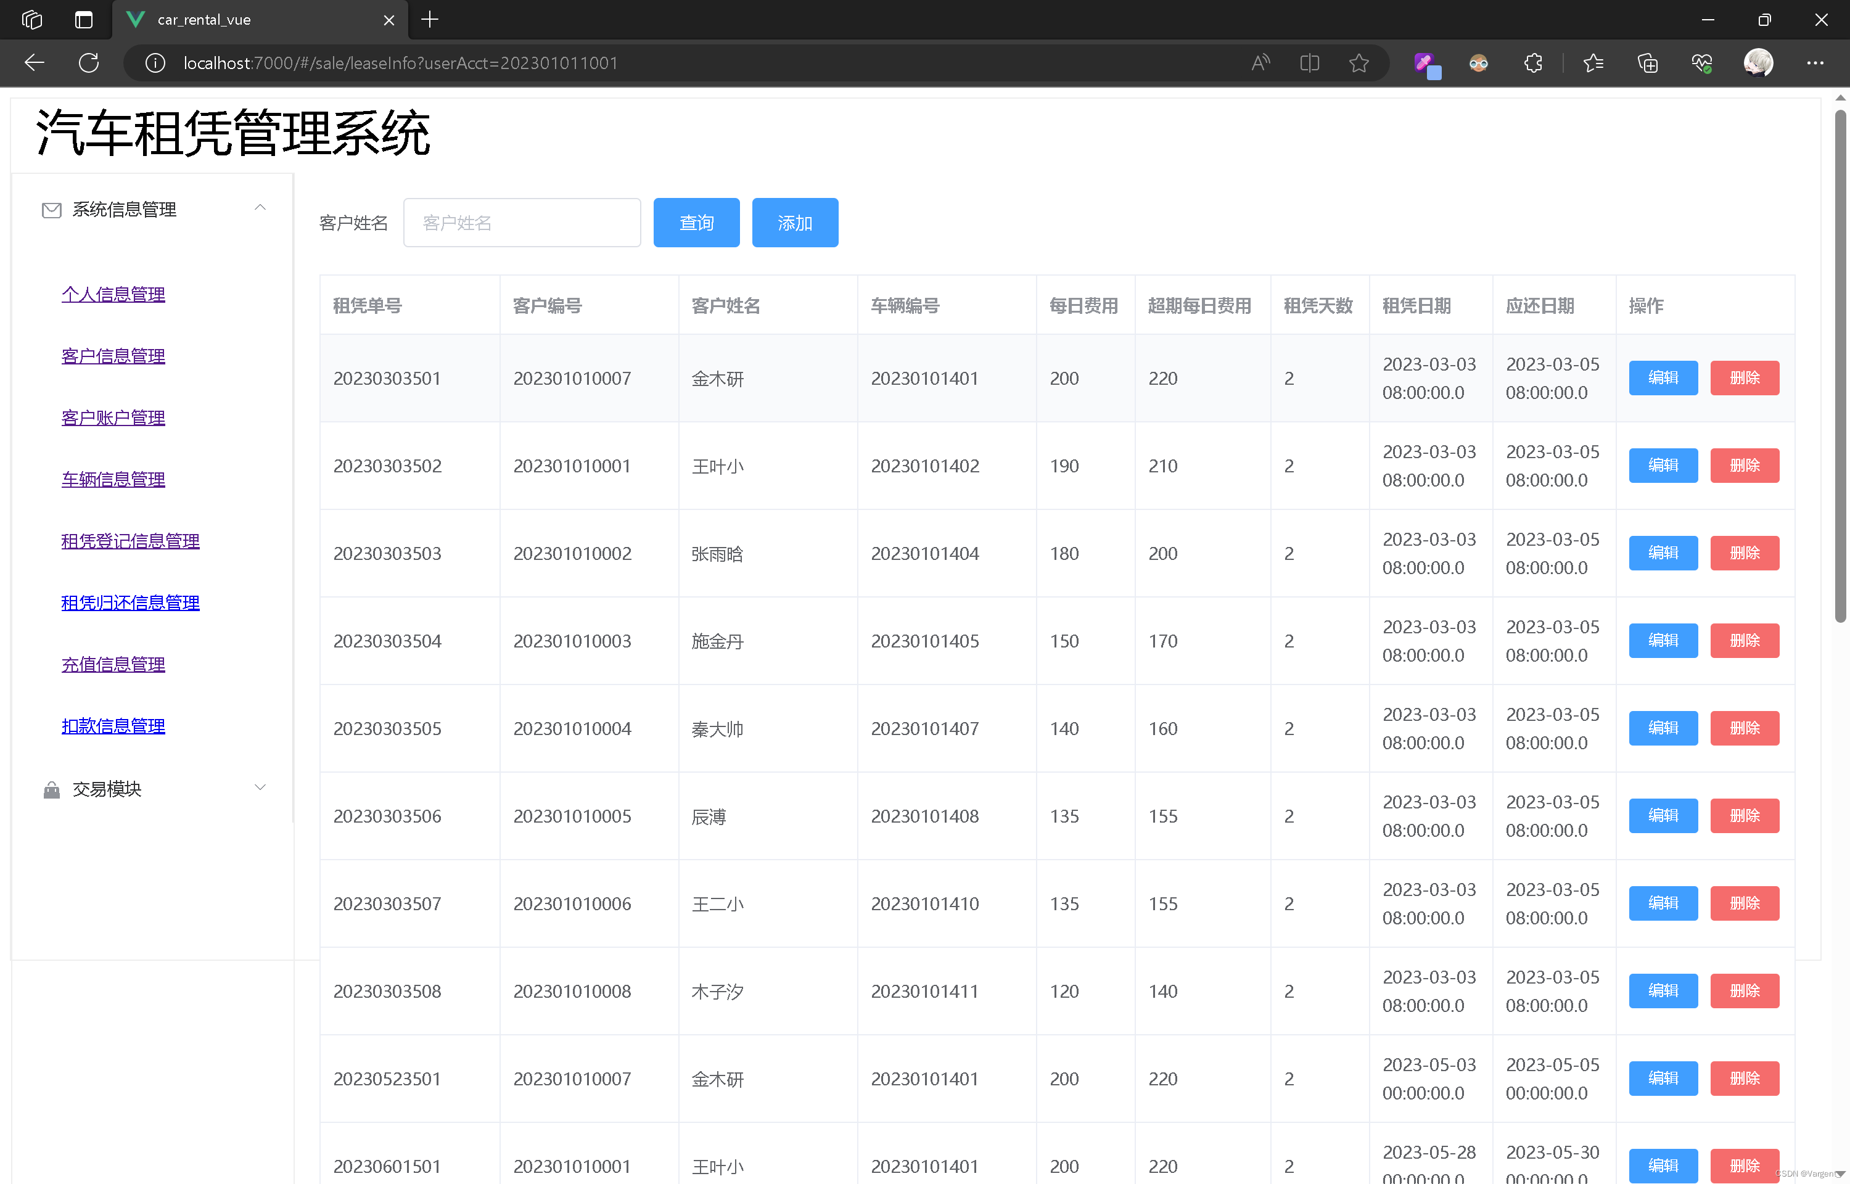
Task: Click the site information icon in address bar
Action: 155,63
